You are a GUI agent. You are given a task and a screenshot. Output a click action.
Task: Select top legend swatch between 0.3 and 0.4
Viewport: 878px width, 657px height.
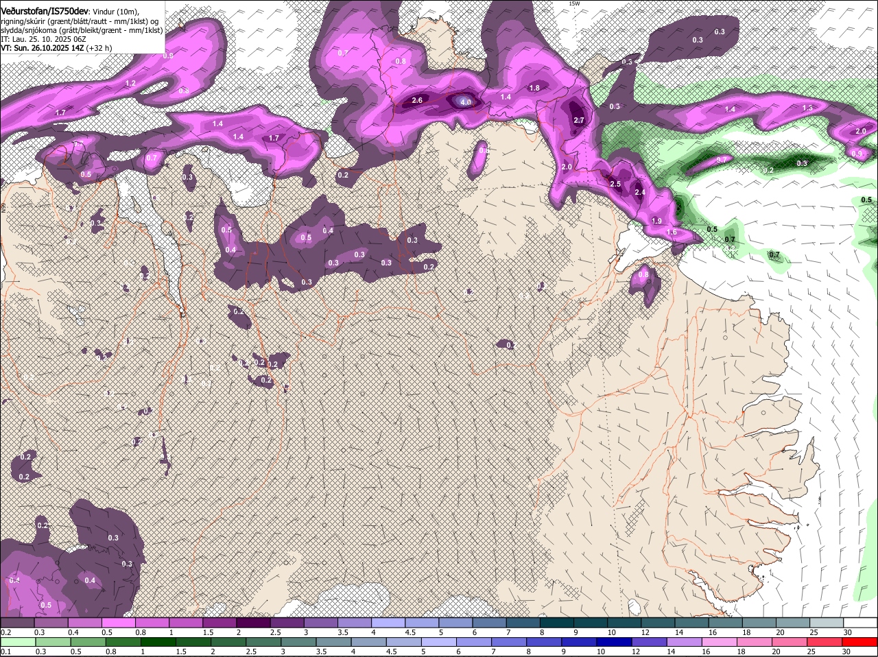pos(51,623)
